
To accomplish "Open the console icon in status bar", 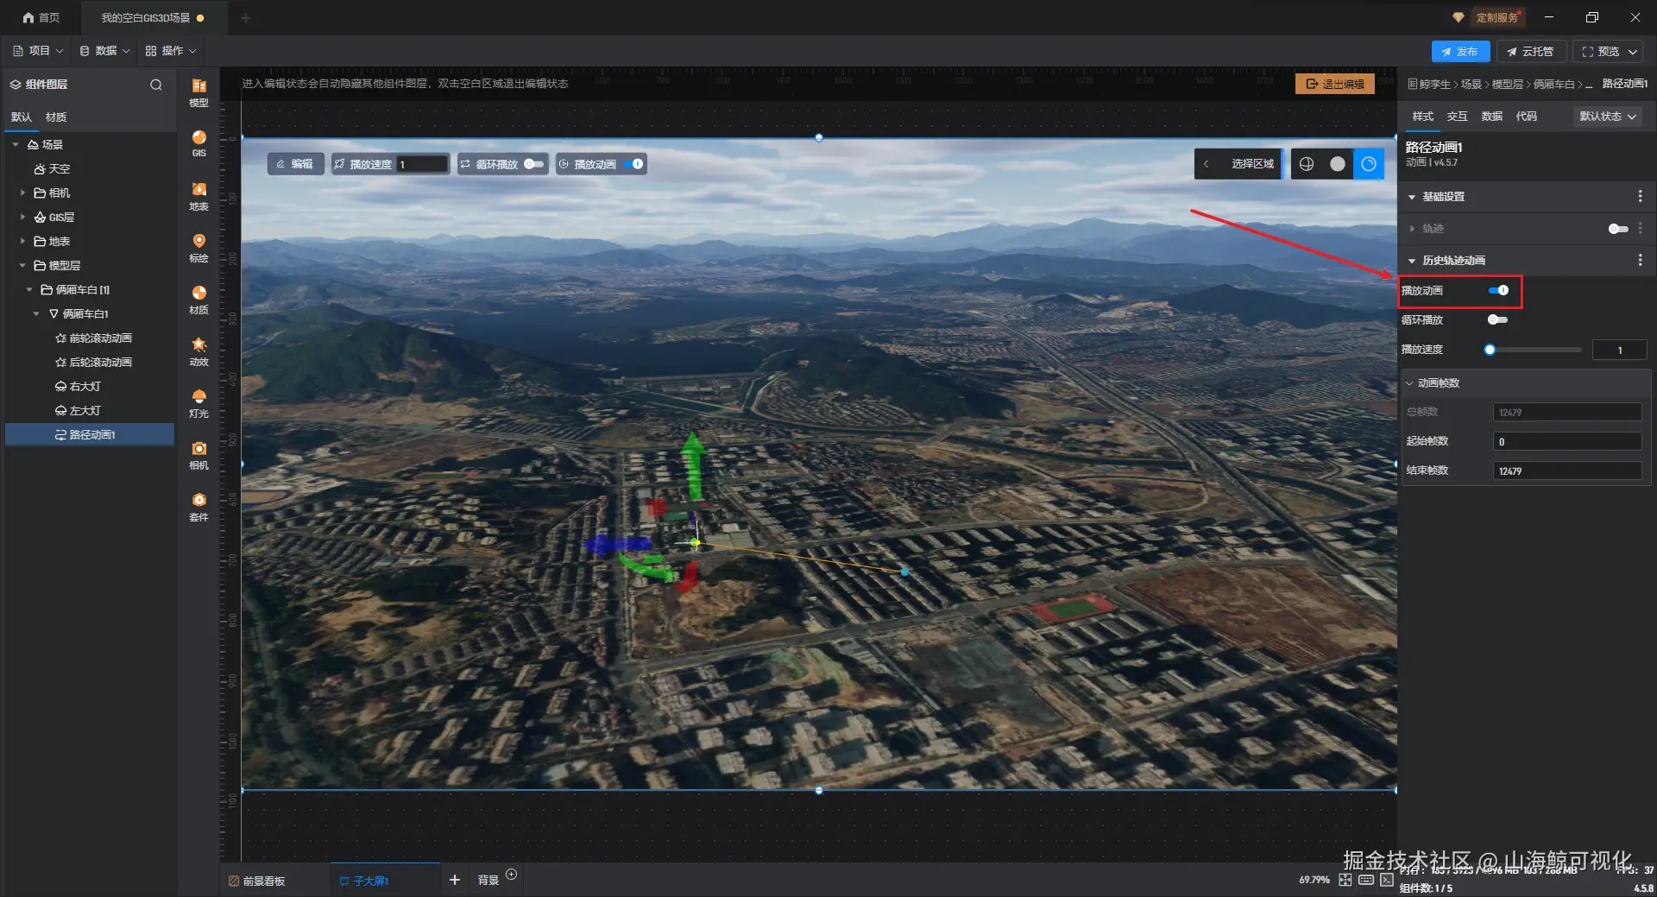I will point(1386,880).
